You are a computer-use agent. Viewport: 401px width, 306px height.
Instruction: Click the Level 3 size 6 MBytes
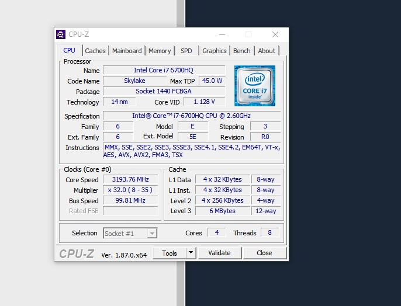223,211
